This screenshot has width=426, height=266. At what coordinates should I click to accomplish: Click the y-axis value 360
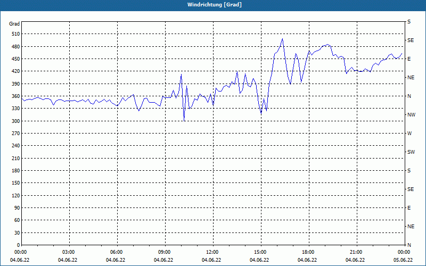pyautogui.click(x=16, y=96)
